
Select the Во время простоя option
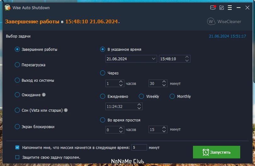pos(102,120)
